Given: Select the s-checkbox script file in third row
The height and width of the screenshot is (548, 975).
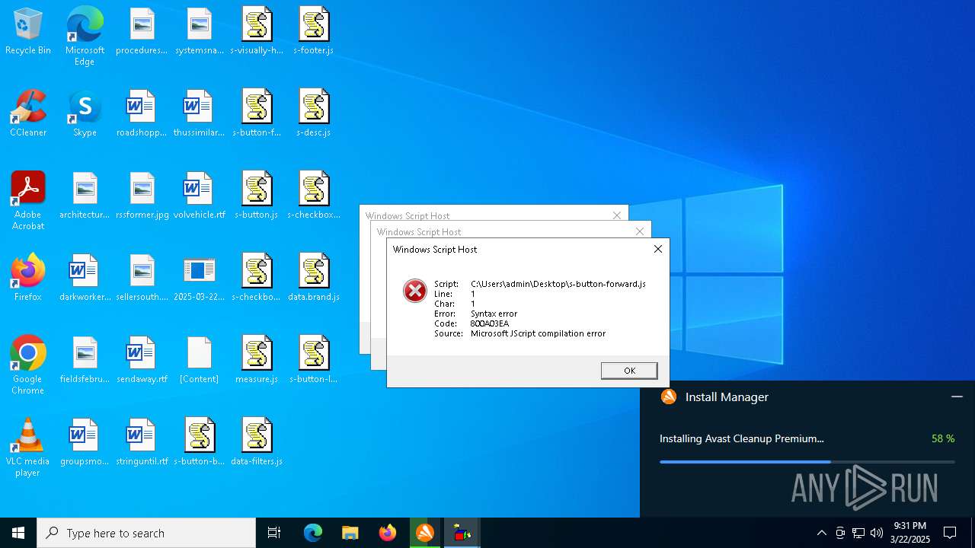Looking at the screenshot, I should [x=314, y=196].
